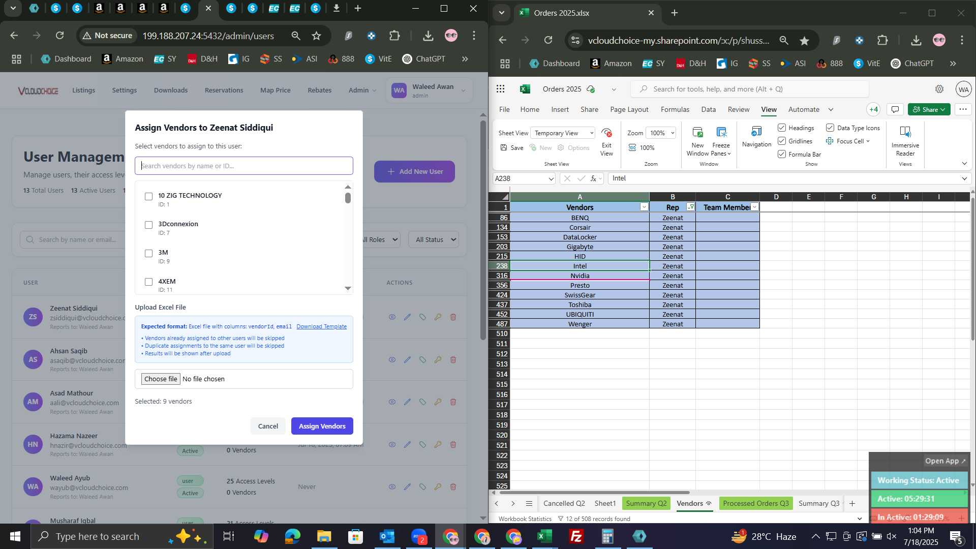Viewport: 976px width, 549px height.
Task: Open Calculator from the taskbar
Action: click(x=607, y=536)
